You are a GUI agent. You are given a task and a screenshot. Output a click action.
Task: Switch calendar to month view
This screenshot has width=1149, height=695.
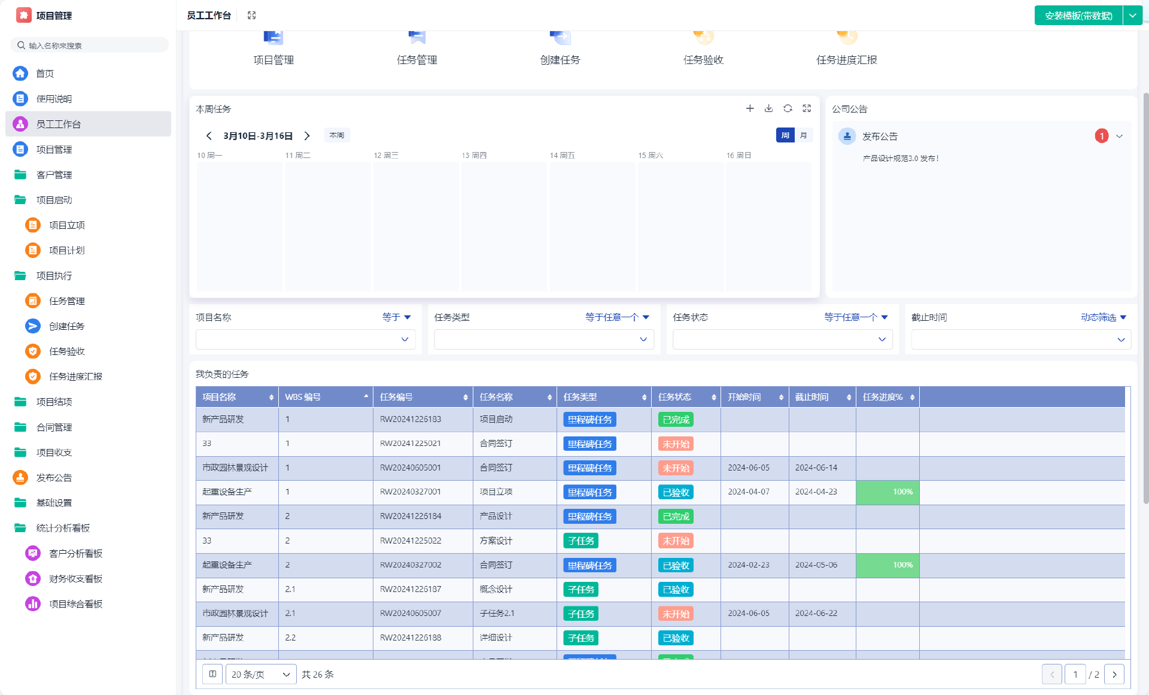click(803, 135)
